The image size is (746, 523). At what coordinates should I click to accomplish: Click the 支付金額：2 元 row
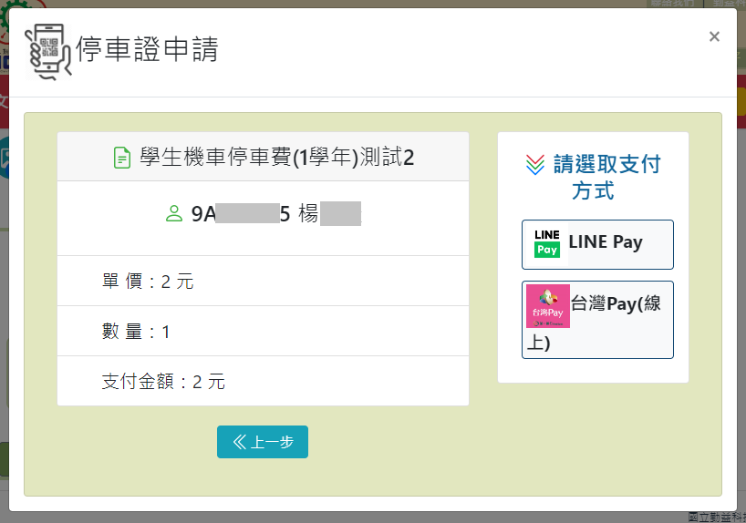pos(263,381)
